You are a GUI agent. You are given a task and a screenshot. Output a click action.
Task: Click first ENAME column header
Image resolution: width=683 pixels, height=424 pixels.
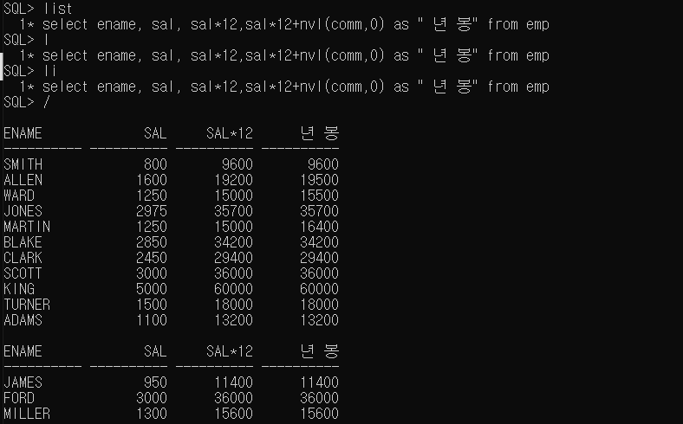pyautogui.click(x=23, y=133)
